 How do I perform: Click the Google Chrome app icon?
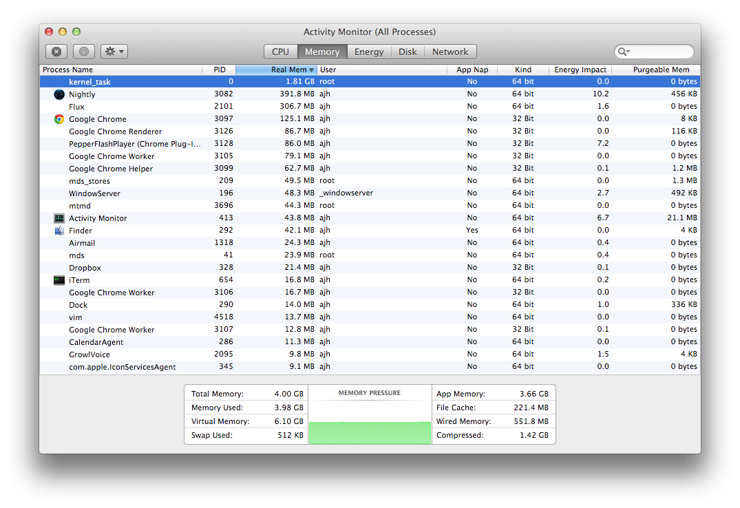click(x=59, y=119)
